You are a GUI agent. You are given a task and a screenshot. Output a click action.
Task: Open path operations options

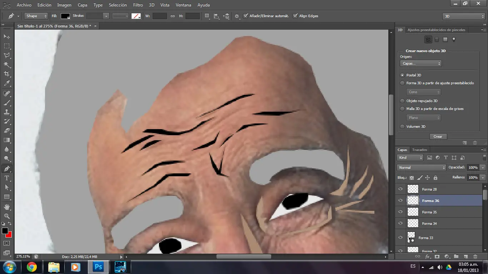(x=207, y=16)
